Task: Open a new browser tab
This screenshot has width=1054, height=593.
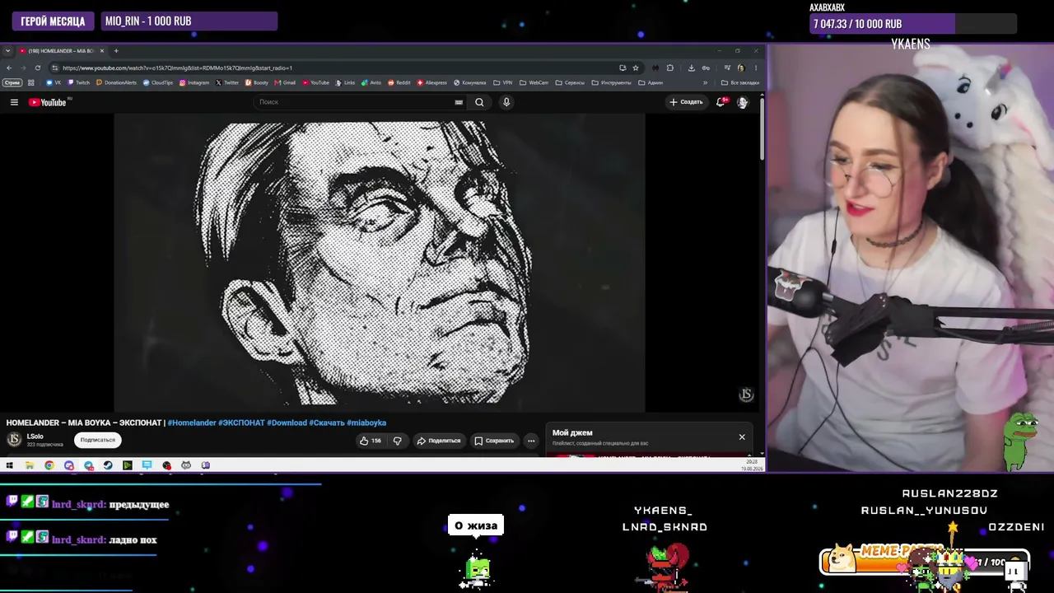Action: pyautogui.click(x=116, y=51)
